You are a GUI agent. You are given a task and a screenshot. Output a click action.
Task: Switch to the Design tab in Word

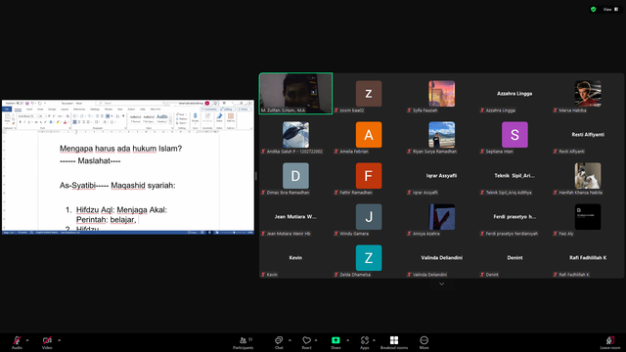(x=52, y=109)
